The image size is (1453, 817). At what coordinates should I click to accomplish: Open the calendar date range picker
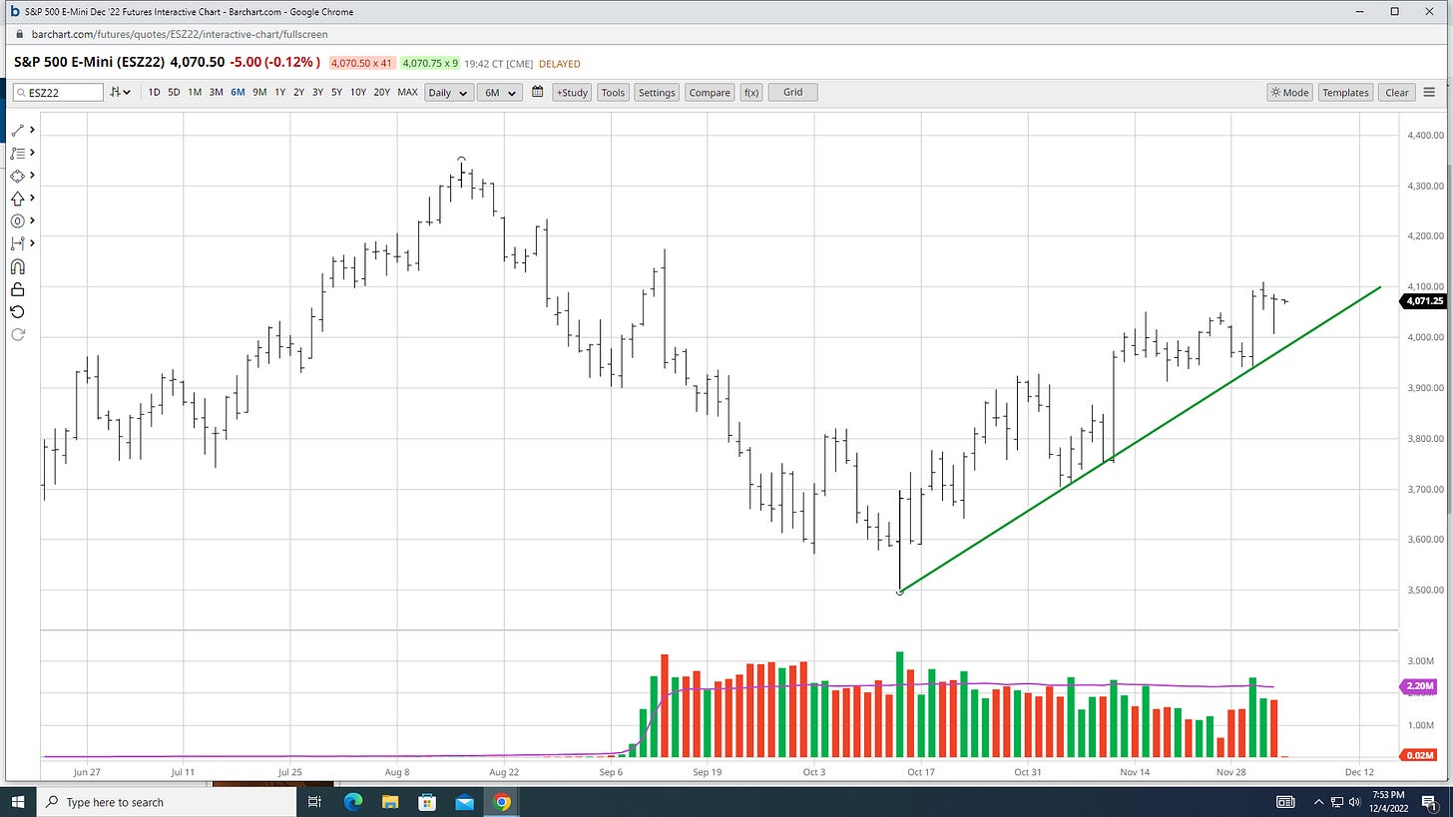click(x=537, y=92)
